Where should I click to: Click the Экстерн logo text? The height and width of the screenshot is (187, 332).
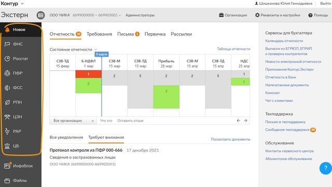pyautogui.click(x=15, y=15)
